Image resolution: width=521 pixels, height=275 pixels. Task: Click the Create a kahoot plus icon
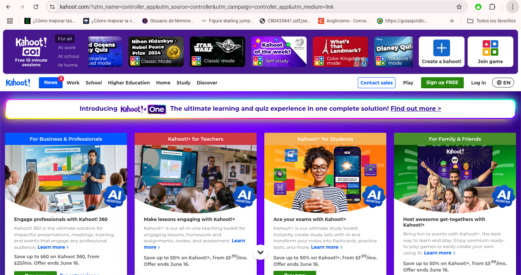(x=441, y=48)
